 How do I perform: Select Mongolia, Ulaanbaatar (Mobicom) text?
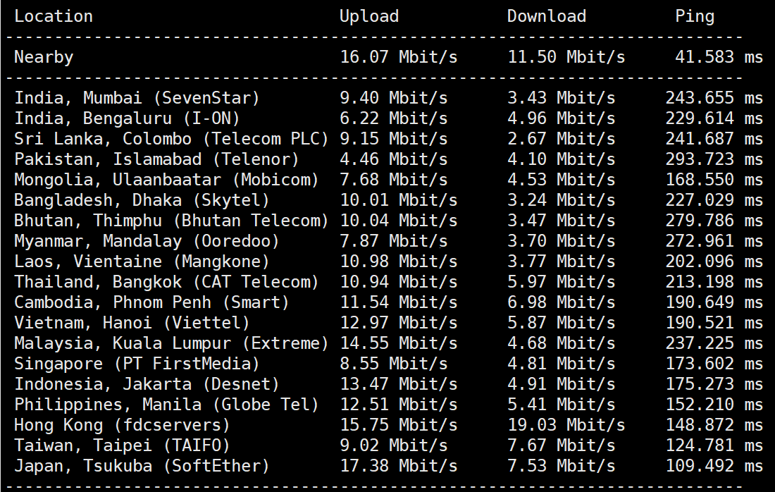pos(166,180)
